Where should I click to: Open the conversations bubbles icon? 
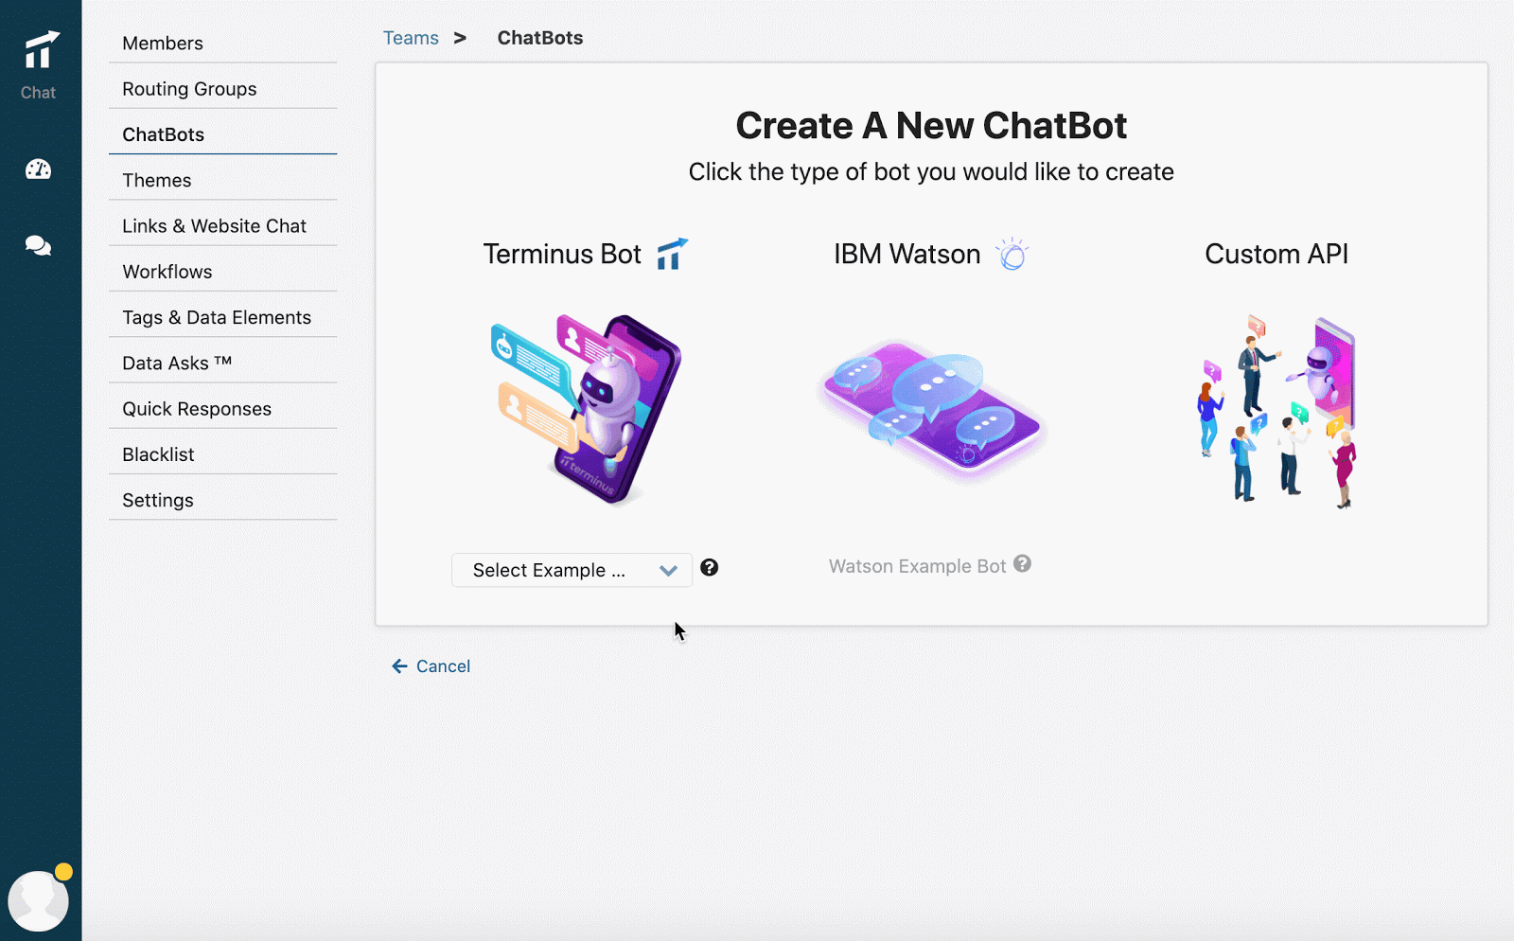click(x=39, y=246)
